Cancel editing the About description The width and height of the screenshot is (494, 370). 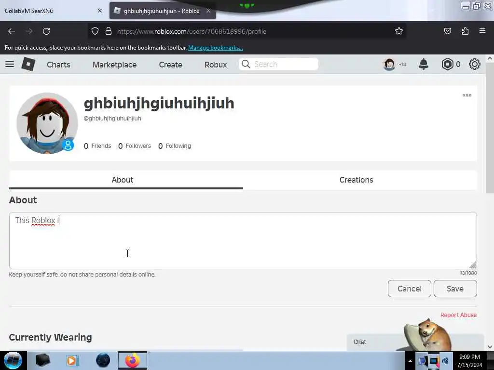409,289
